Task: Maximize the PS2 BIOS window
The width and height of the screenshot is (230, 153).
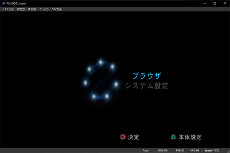Action: coord(215,4)
